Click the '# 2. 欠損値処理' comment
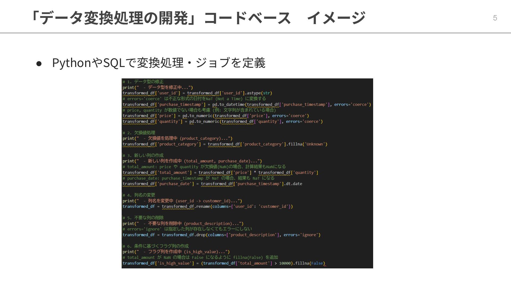The height and width of the screenshot is (287, 511). tap(139, 133)
